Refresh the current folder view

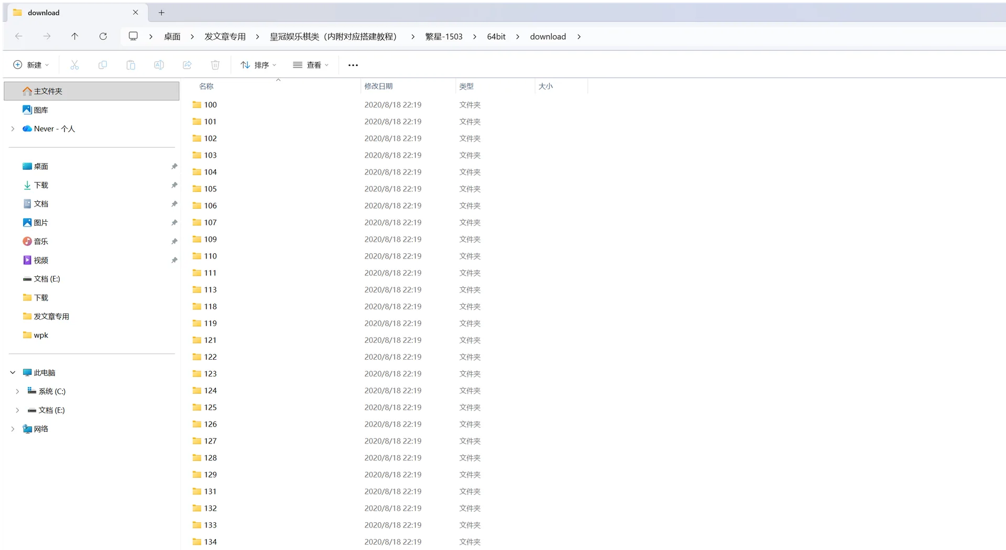[x=103, y=36]
